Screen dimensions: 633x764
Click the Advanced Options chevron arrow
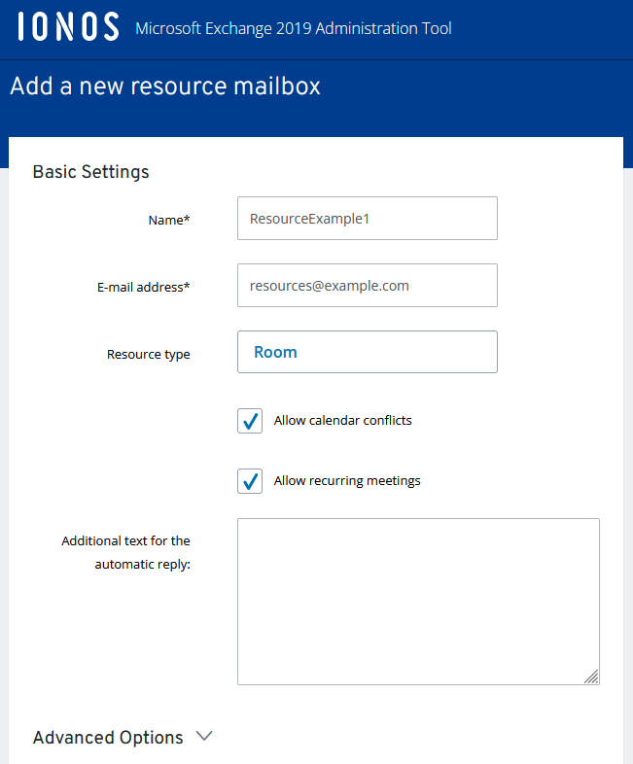[x=204, y=736]
